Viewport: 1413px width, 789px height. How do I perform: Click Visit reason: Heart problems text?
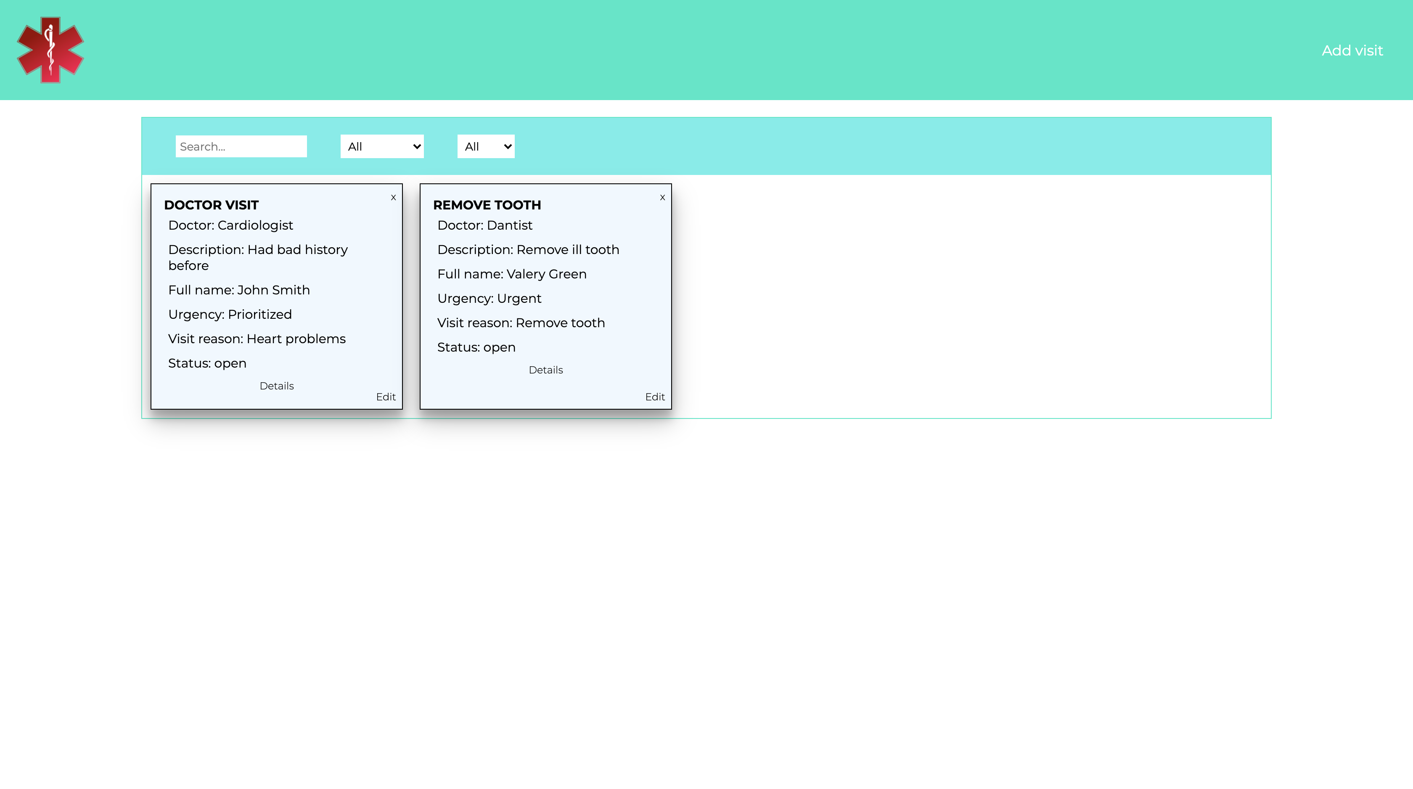click(257, 339)
